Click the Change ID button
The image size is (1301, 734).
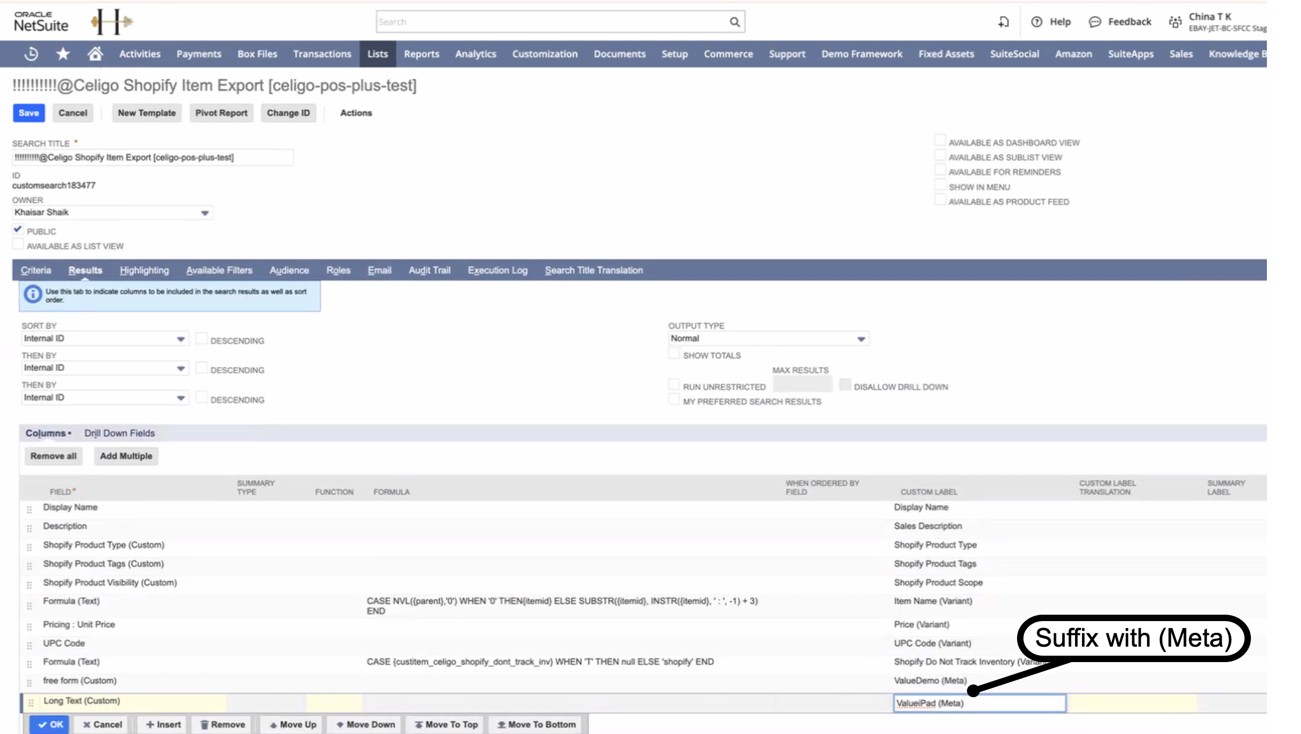[288, 113]
